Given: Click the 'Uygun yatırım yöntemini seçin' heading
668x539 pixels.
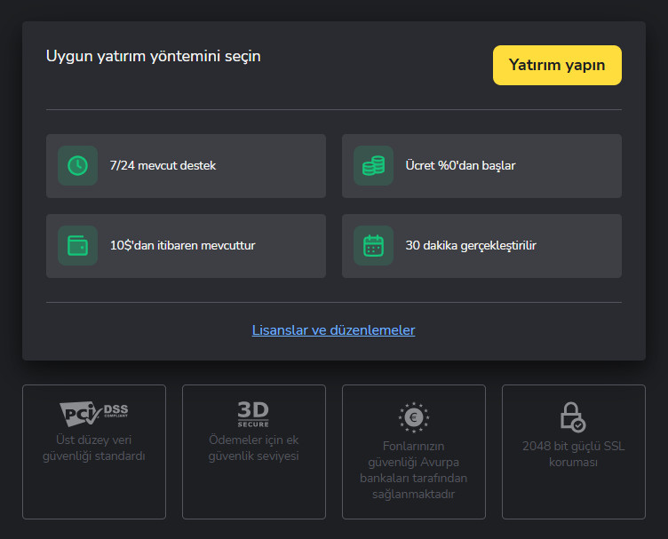Looking at the screenshot, I should (x=153, y=56).
